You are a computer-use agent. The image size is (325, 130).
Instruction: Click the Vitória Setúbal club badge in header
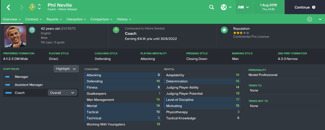point(32,7)
